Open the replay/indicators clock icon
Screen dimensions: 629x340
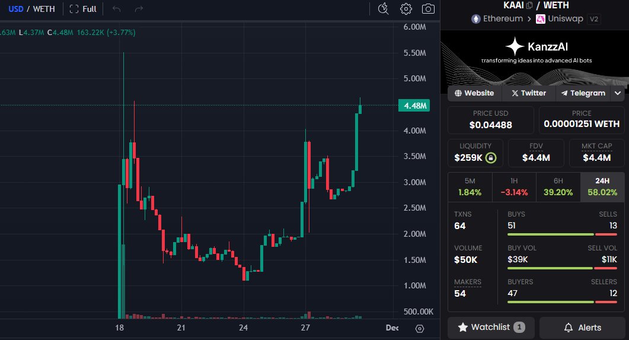point(383,9)
